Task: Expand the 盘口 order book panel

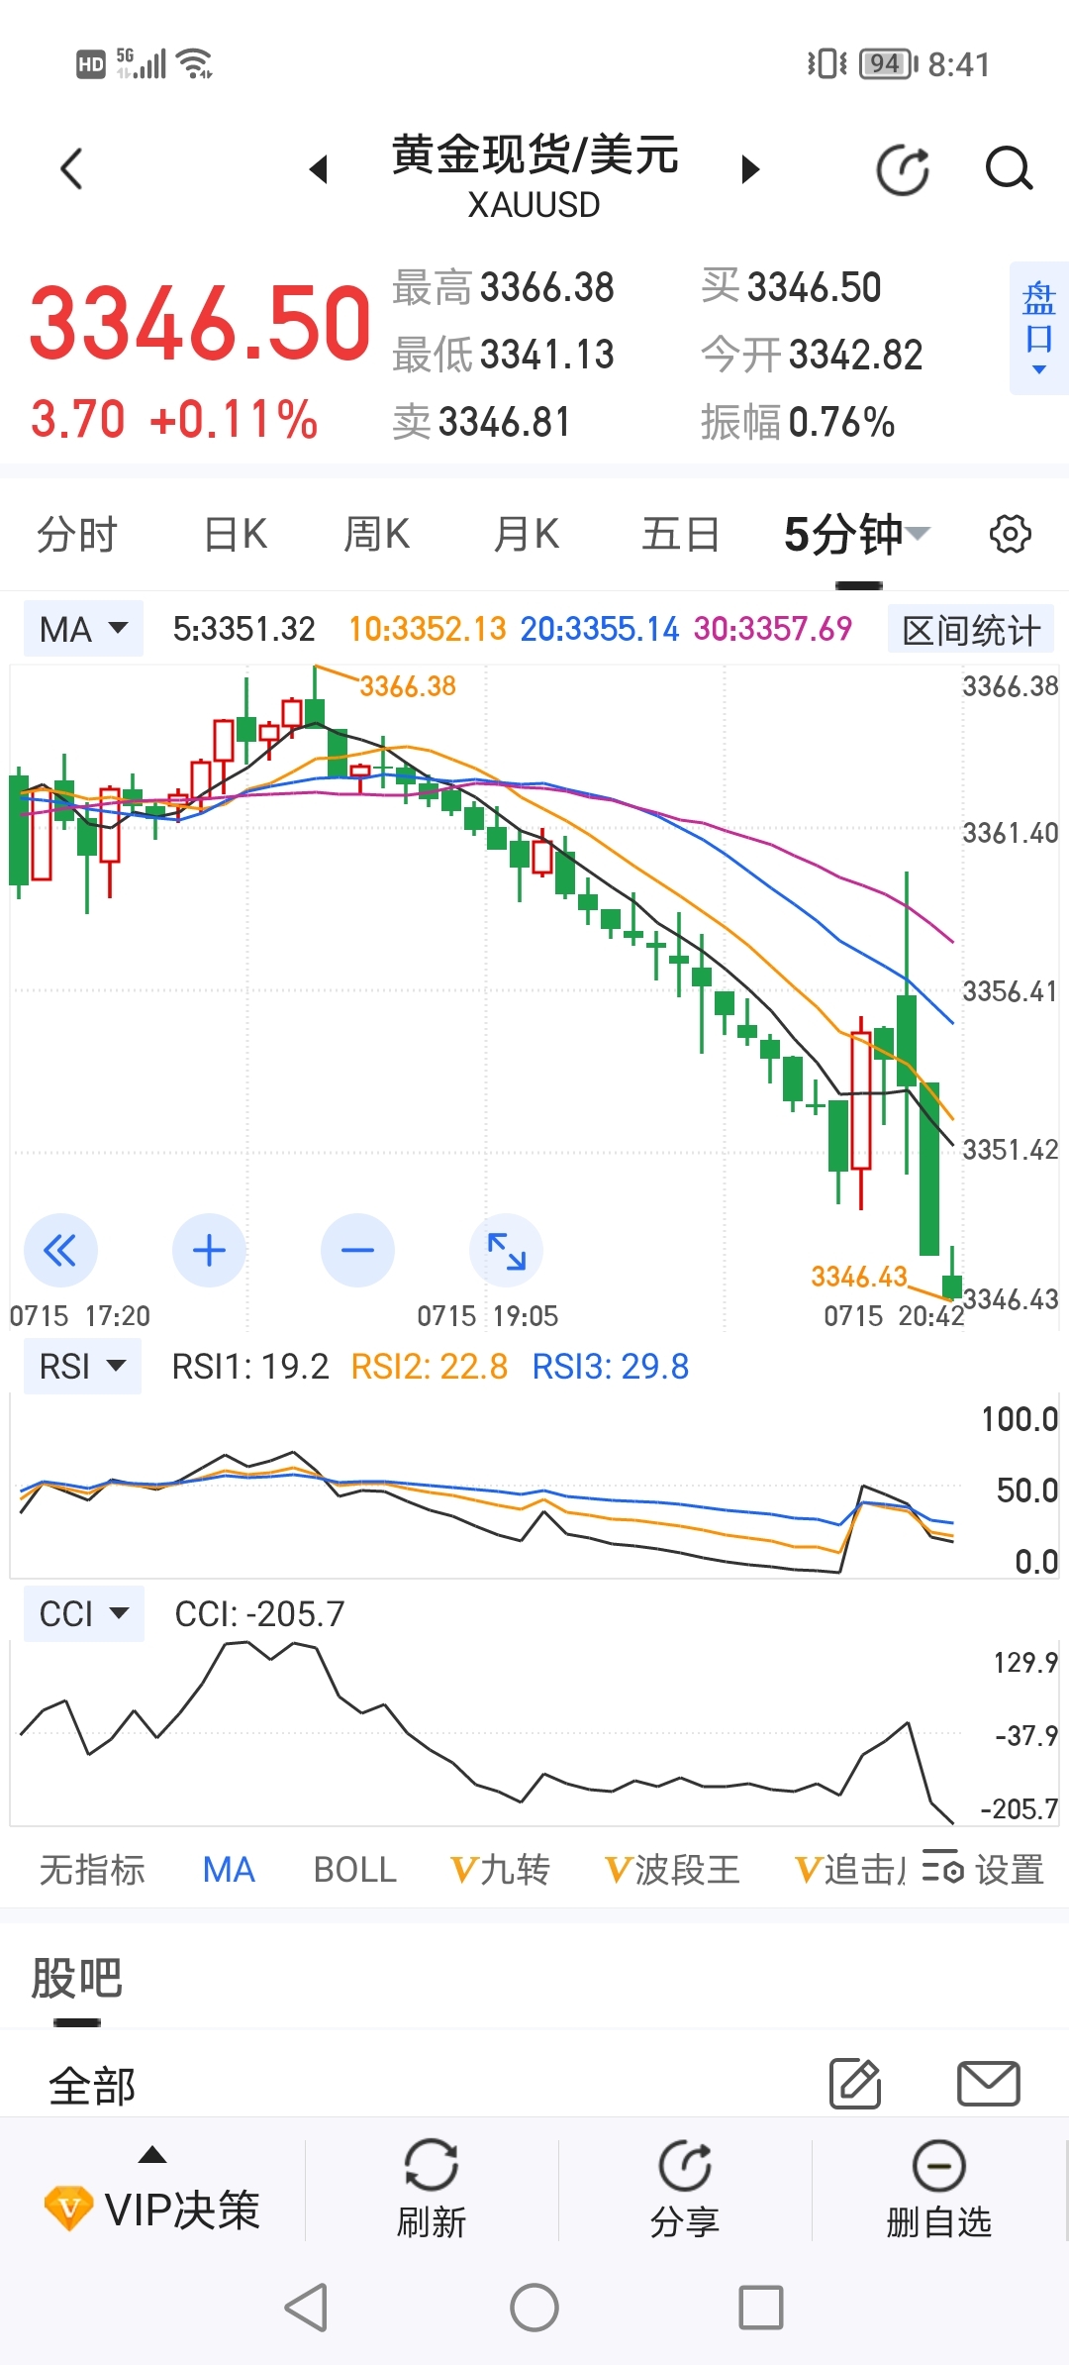Action: 1038,328
